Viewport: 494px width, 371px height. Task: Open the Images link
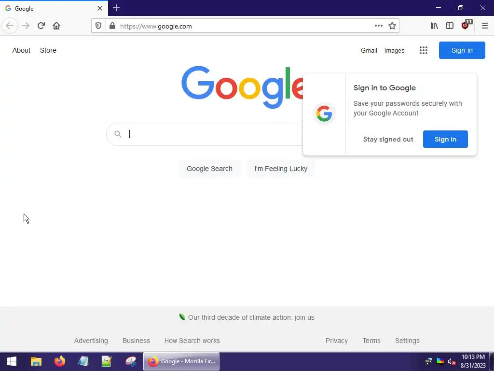click(x=394, y=50)
